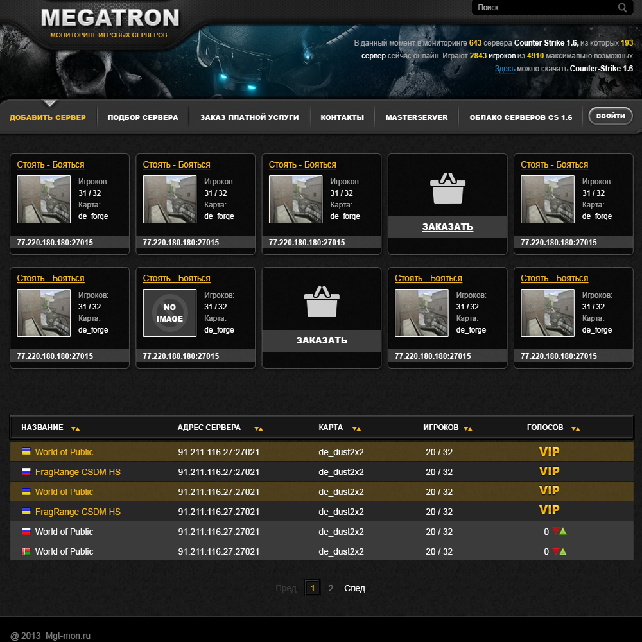Sort Карта column with down arrow

pos(354,429)
